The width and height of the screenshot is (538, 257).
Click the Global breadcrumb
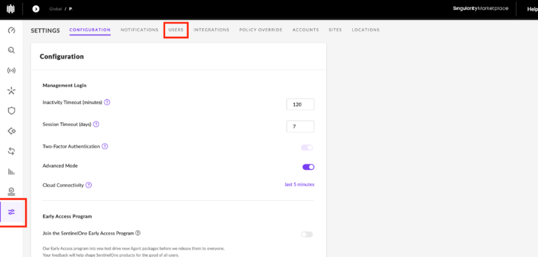pyautogui.click(x=55, y=9)
